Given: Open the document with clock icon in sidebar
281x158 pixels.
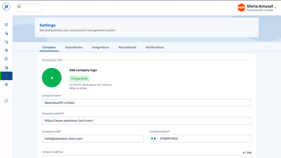Looking at the screenshot, I should pyautogui.click(x=6, y=67).
